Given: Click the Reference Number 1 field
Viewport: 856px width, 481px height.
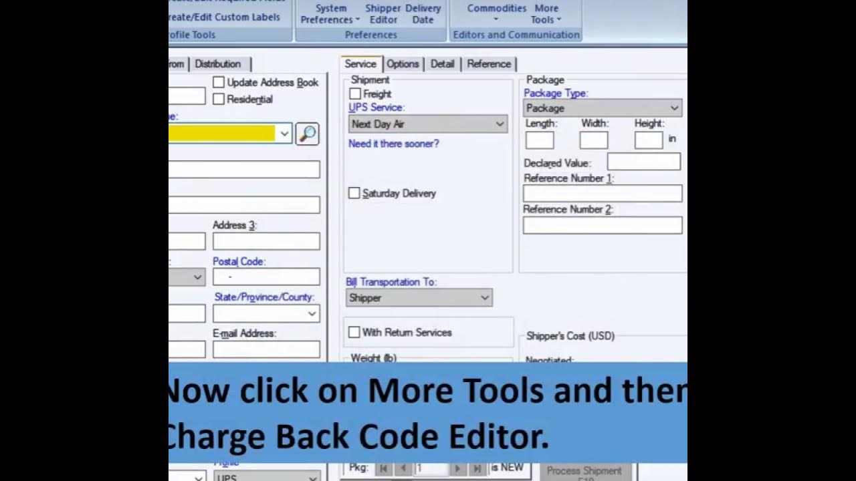Looking at the screenshot, I should pos(603,194).
